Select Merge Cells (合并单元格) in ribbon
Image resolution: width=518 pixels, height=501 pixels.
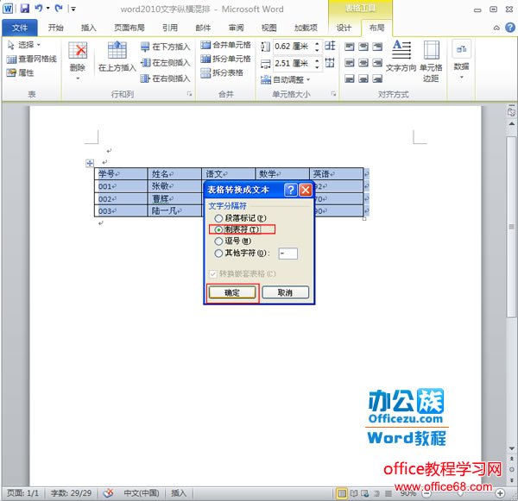coord(226,44)
